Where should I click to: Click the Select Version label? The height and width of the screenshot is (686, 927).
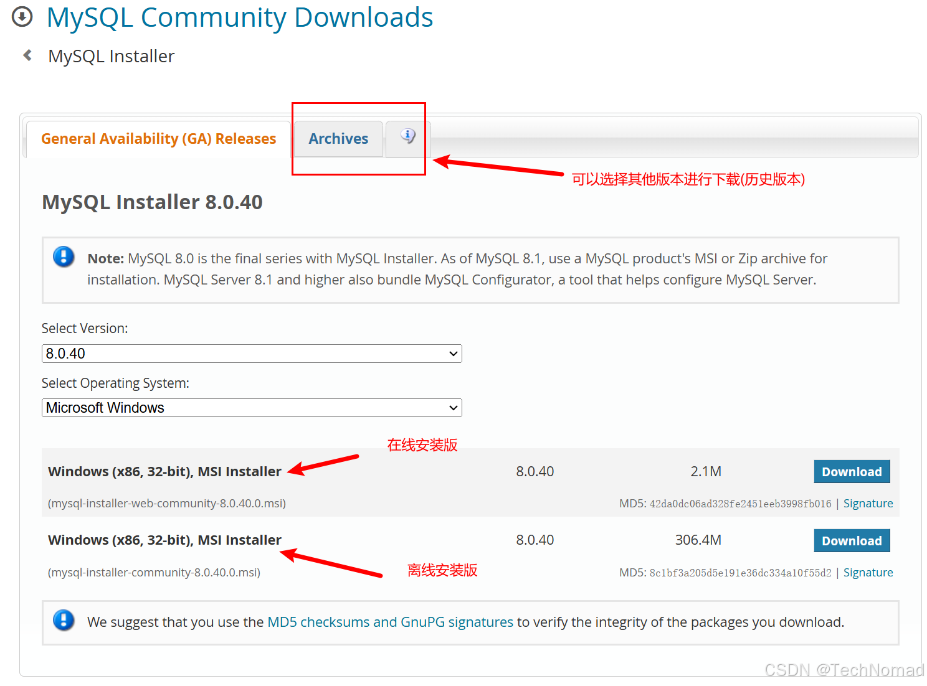coord(85,329)
